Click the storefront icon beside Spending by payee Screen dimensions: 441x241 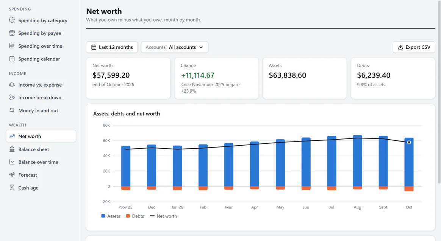pos(12,33)
